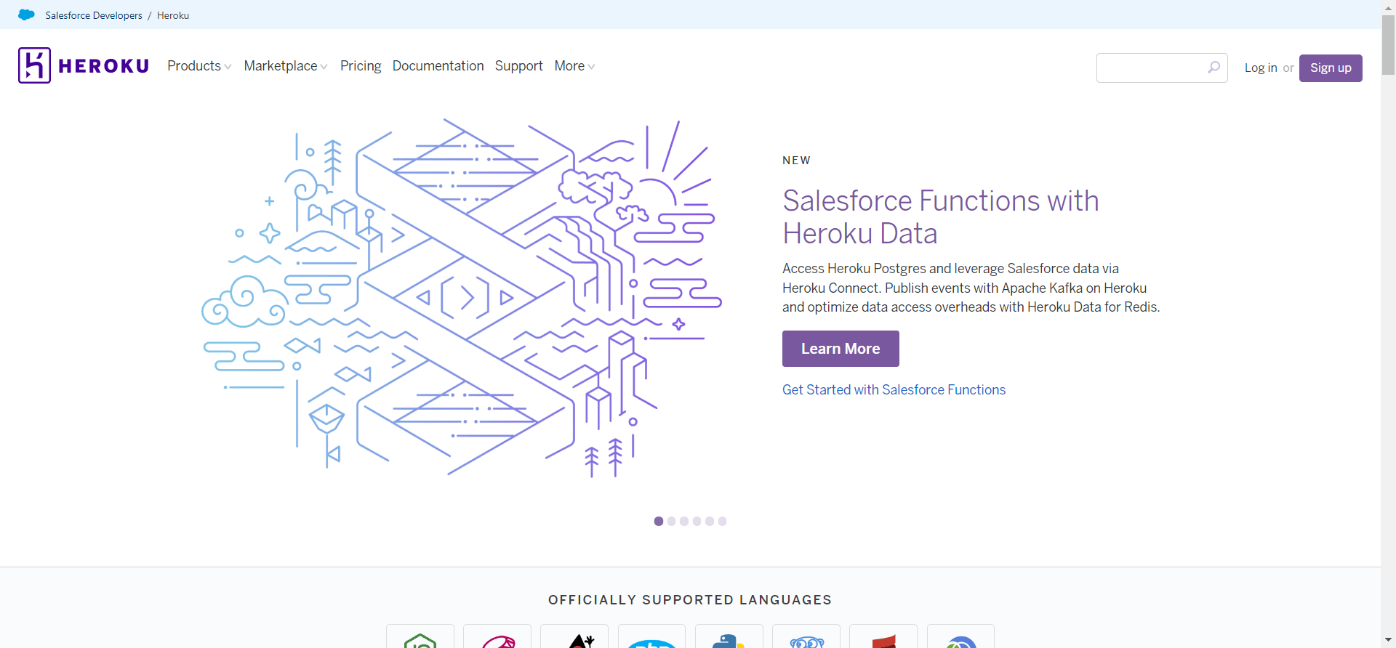Open the Go gopher language tile

tap(806, 638)
